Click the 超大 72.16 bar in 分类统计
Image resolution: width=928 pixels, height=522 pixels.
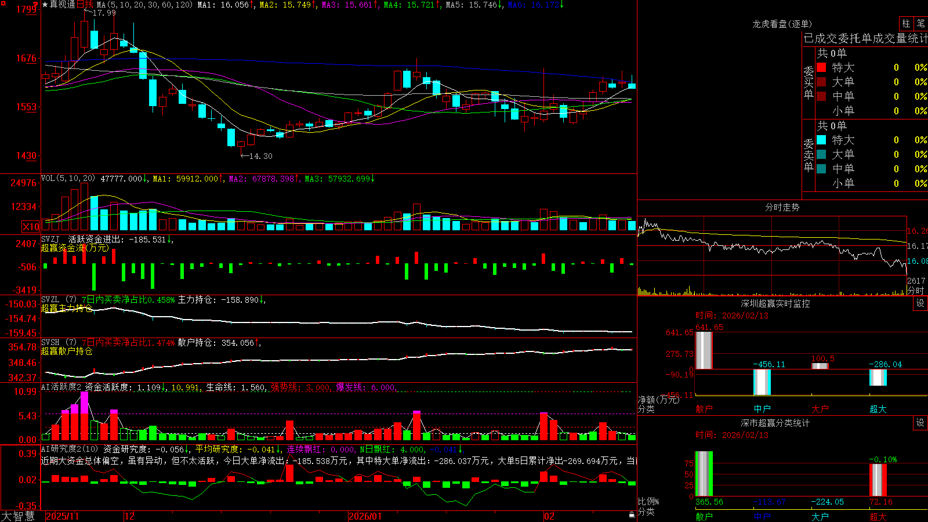coord(878,480)
